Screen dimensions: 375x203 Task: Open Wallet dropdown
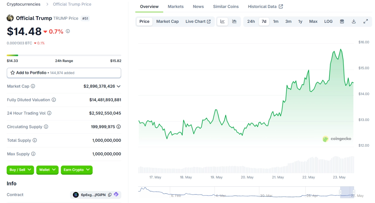(47, 170)
